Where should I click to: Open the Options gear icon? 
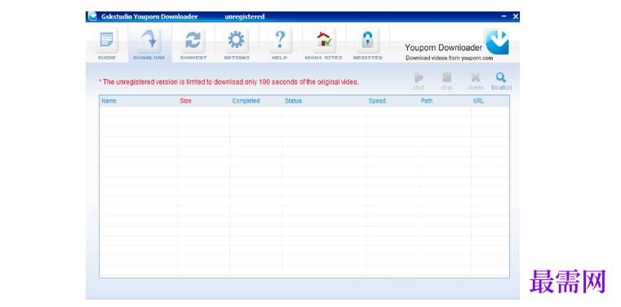tap(237, 40)
